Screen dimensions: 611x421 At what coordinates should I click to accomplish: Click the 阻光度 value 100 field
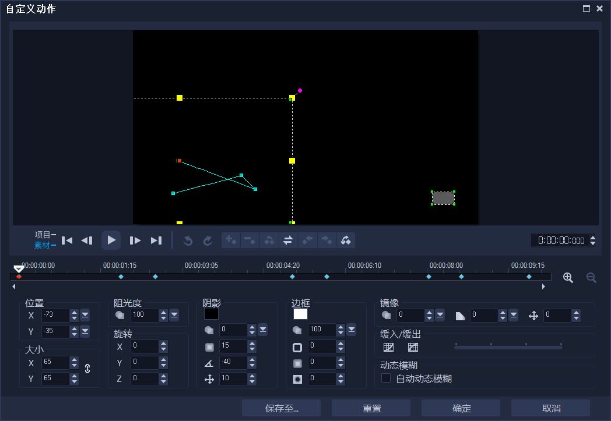pos(145,315)
